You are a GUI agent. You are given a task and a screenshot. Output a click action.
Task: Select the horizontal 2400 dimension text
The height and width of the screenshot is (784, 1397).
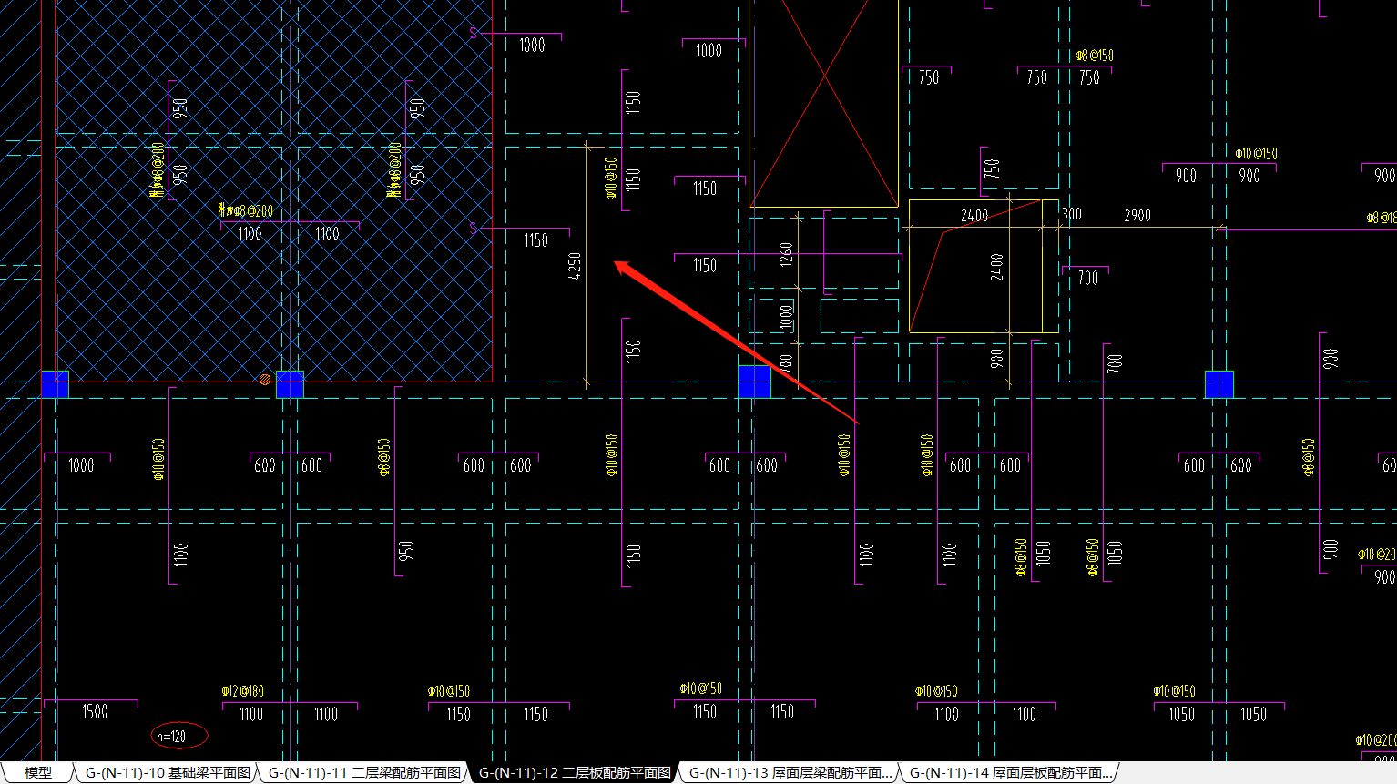974,216
